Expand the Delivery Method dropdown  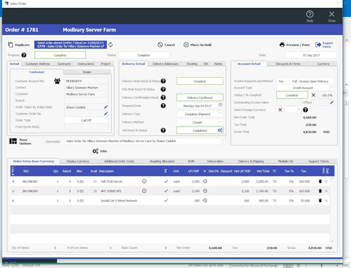point(221,122)
